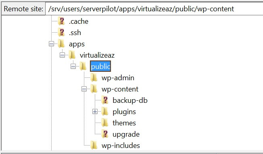Click the upgrade question-mark folder icon

(105, 134)
